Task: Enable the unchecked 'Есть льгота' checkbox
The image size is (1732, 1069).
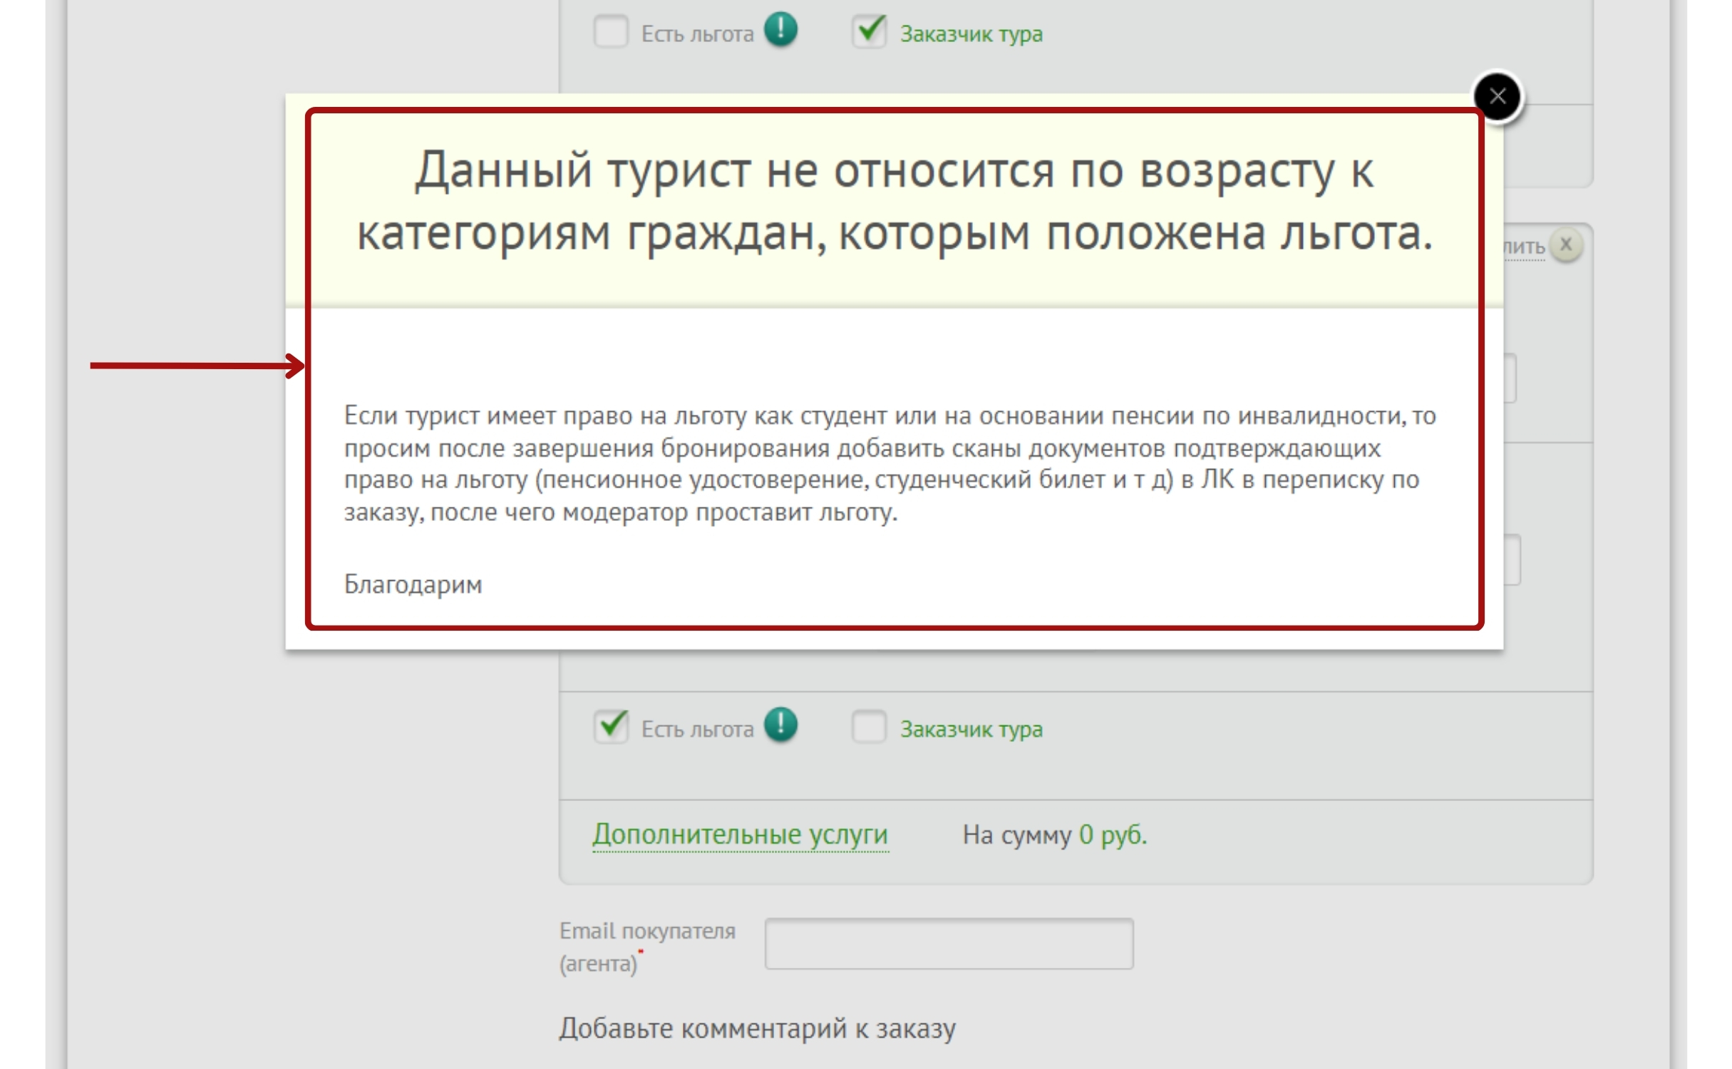Action: 611,32
